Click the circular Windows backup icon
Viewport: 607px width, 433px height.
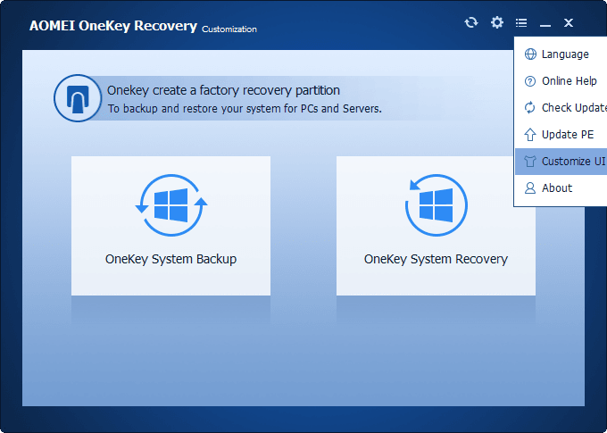click(x=171, y=205)
